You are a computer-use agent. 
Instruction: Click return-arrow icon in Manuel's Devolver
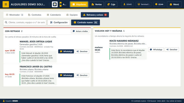pos(78,51)
